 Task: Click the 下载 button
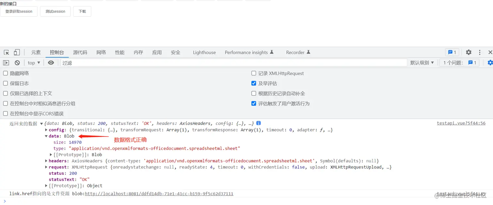pos(82,11)
